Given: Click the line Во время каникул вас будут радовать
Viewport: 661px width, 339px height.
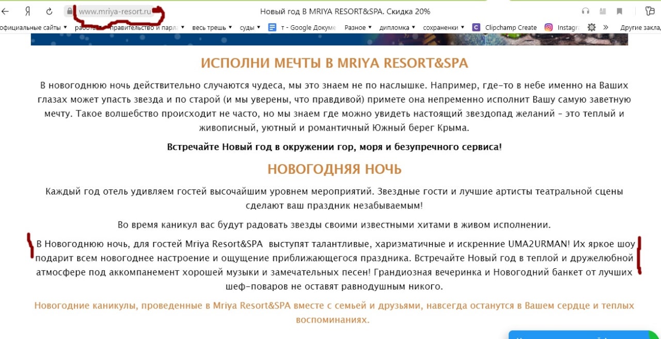Looking at the screenshot, I should click(x=334, y=224).
